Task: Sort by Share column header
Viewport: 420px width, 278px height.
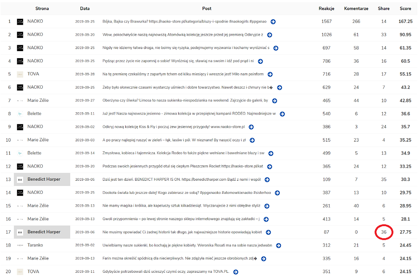Action: (384, 9)
